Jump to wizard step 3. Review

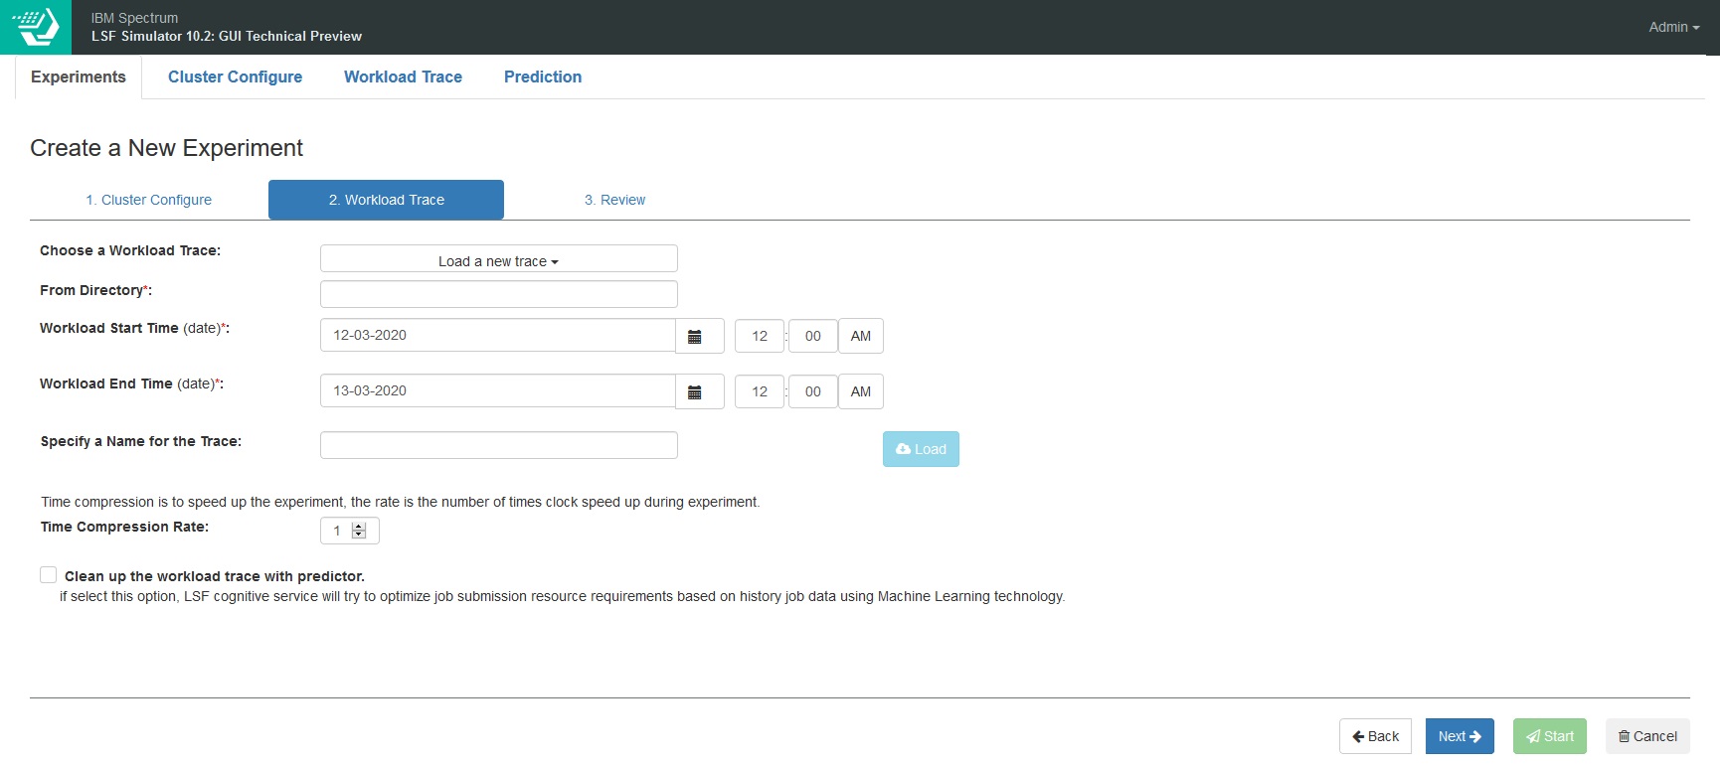(x=614, y=200)
